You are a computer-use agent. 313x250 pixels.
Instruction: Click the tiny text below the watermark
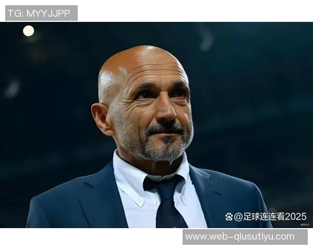point(305,224)
